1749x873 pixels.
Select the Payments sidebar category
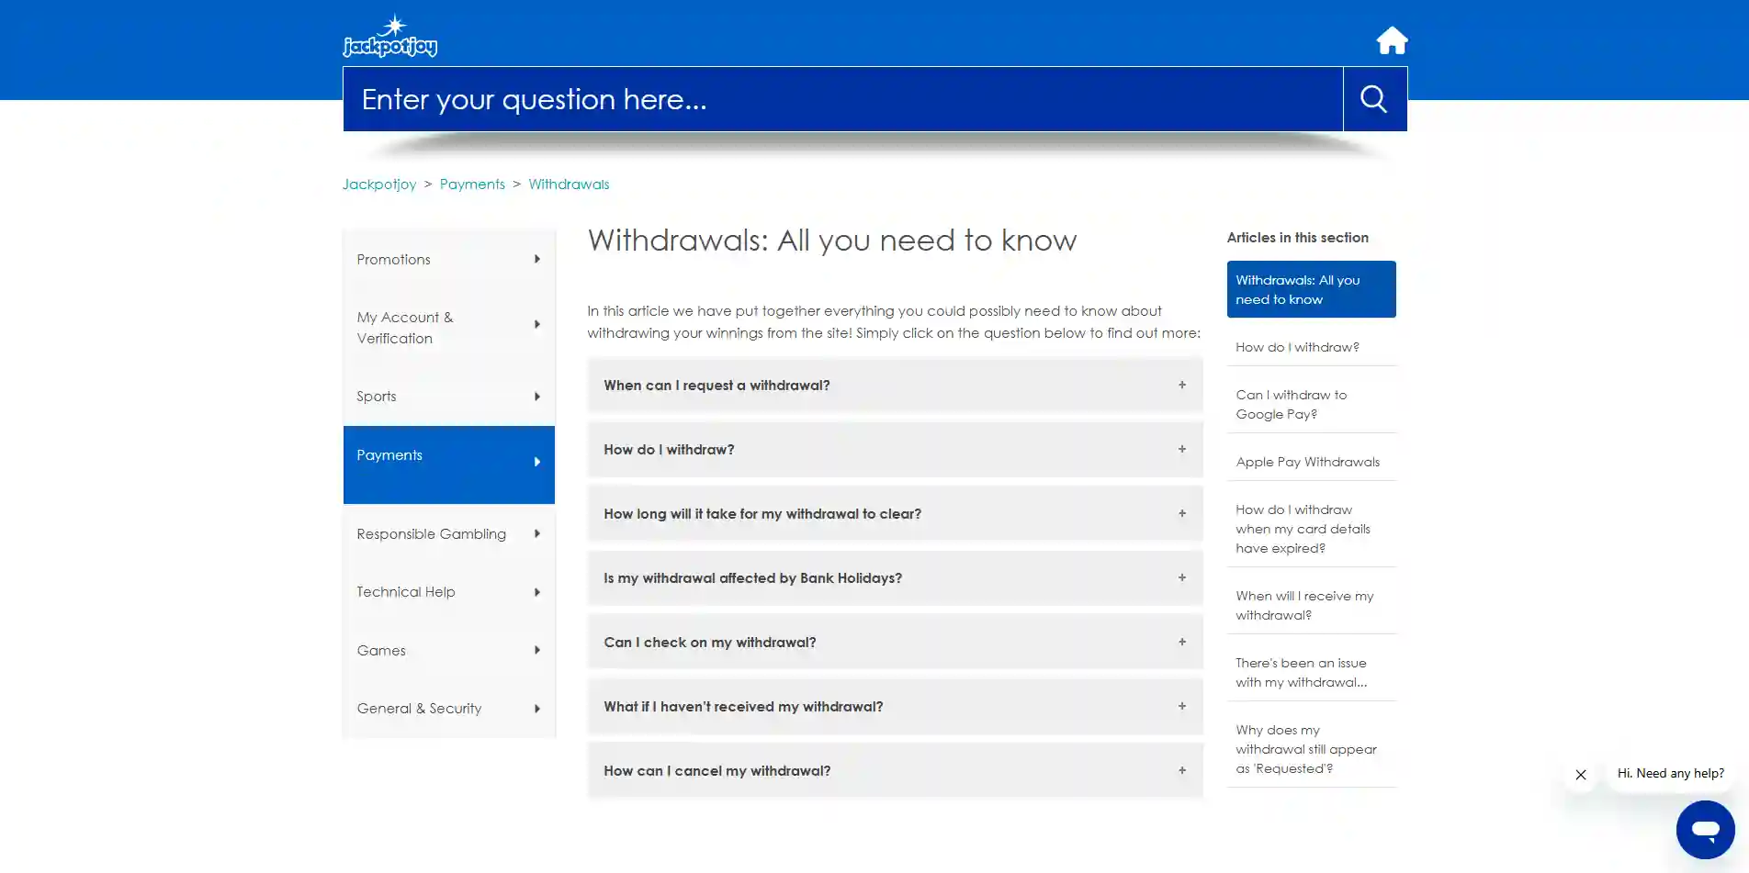coord(449,464)
